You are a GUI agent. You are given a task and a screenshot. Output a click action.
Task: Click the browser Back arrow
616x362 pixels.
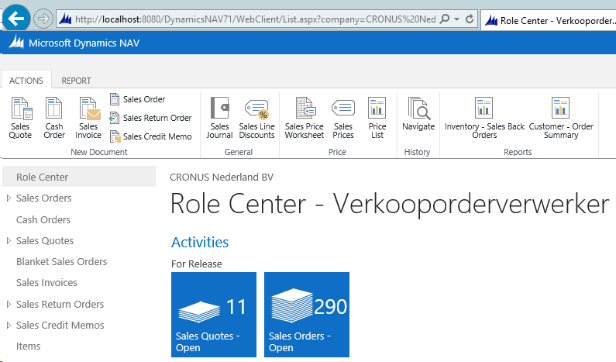[16, 18]
